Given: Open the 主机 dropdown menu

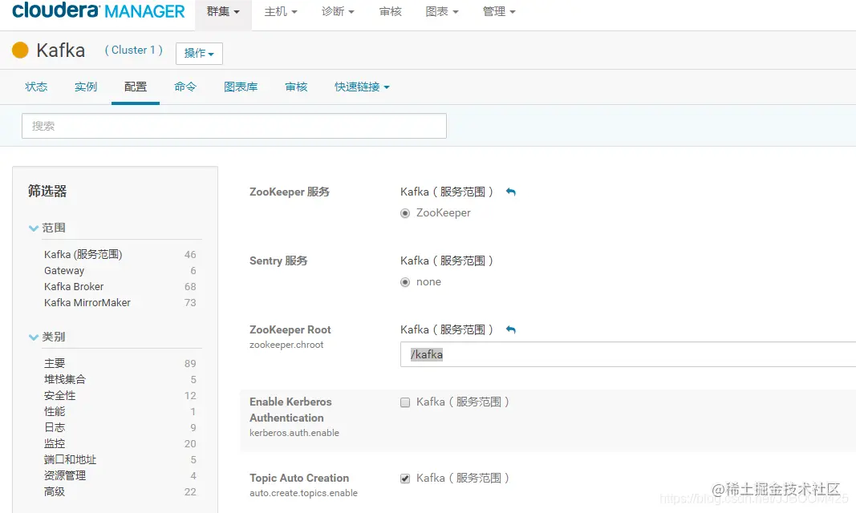Looking at the screenshot, I should pyautogui.click(x=281, y=11).
